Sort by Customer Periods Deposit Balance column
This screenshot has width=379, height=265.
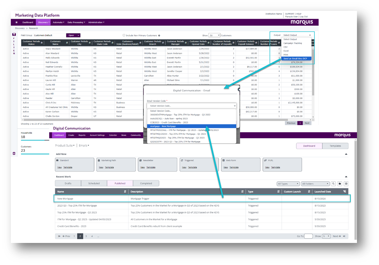click(x=256, y=43)
